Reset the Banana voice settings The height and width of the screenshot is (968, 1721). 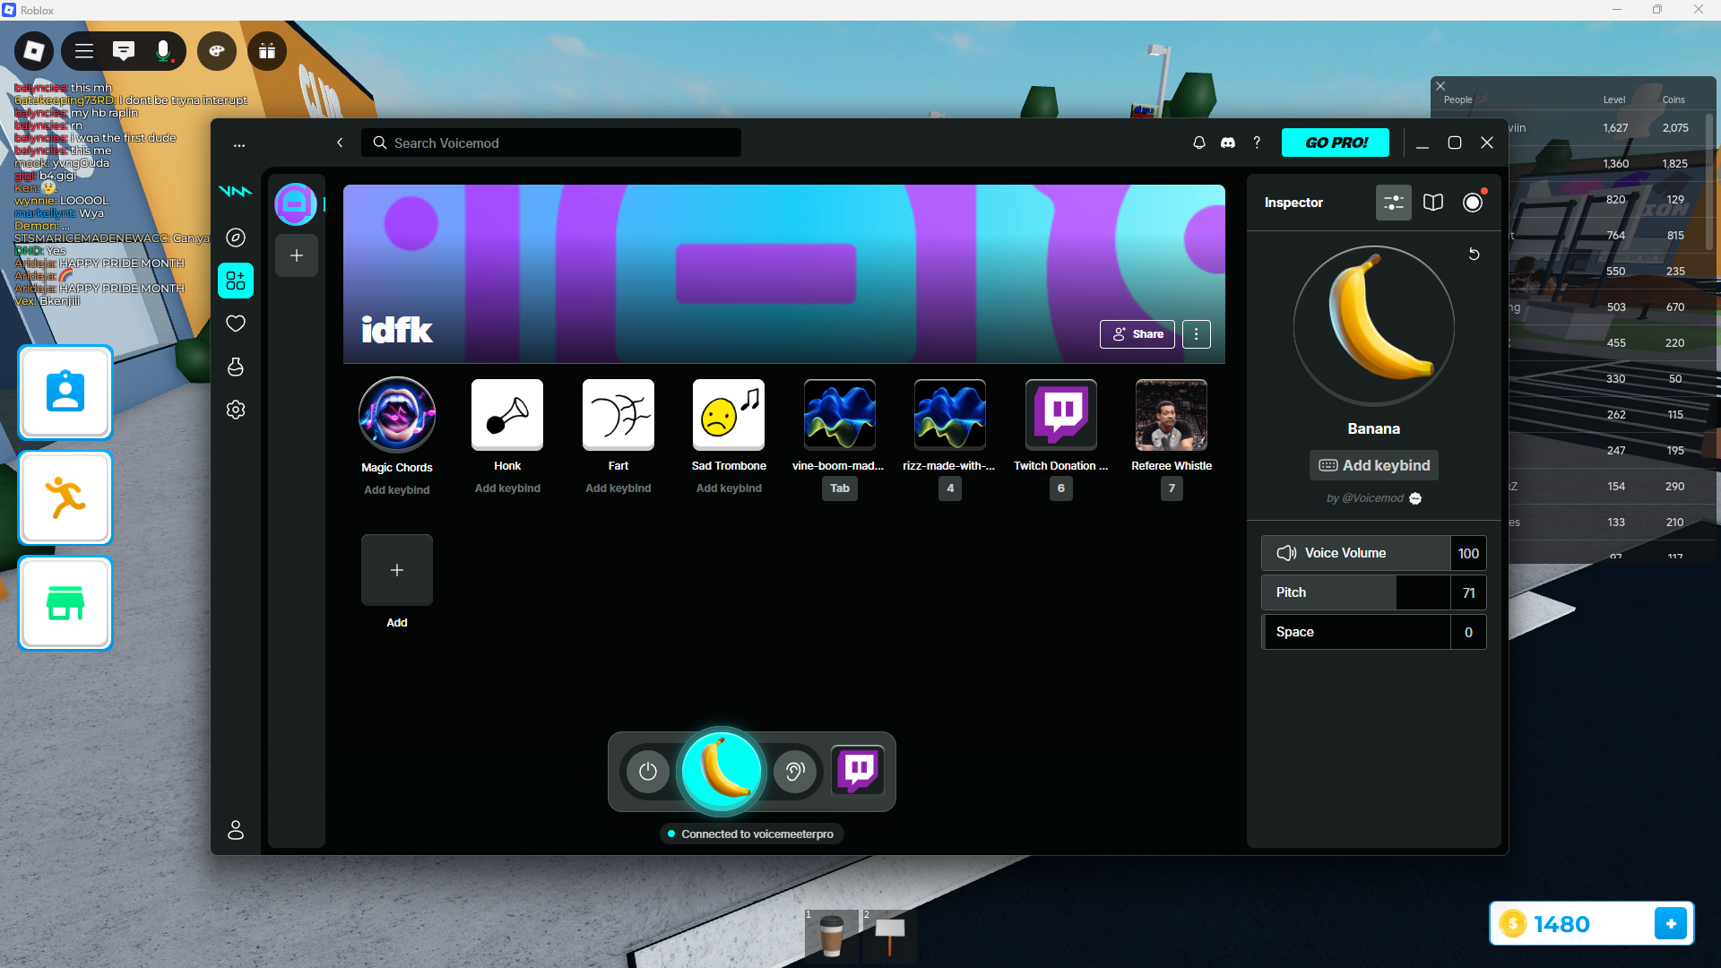pos(1474,255)
